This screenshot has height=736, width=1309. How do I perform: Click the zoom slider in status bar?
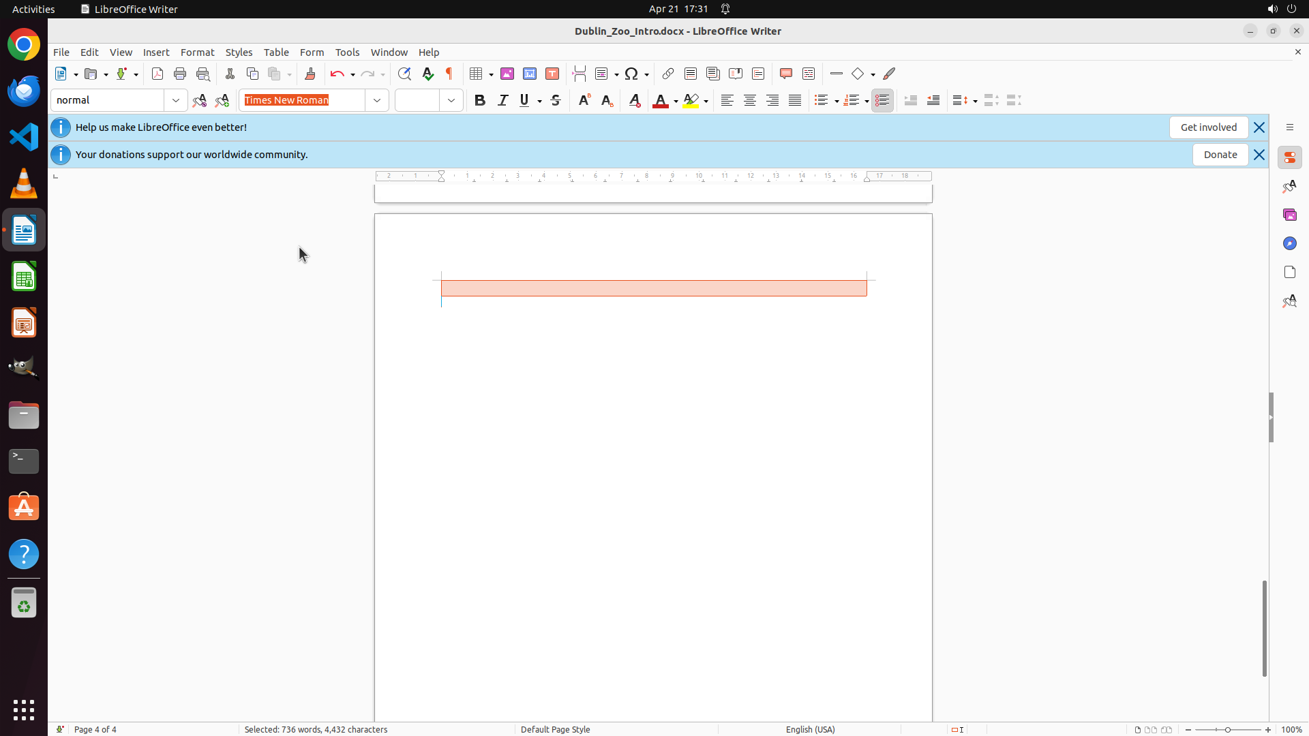(x=1228, y=729)
